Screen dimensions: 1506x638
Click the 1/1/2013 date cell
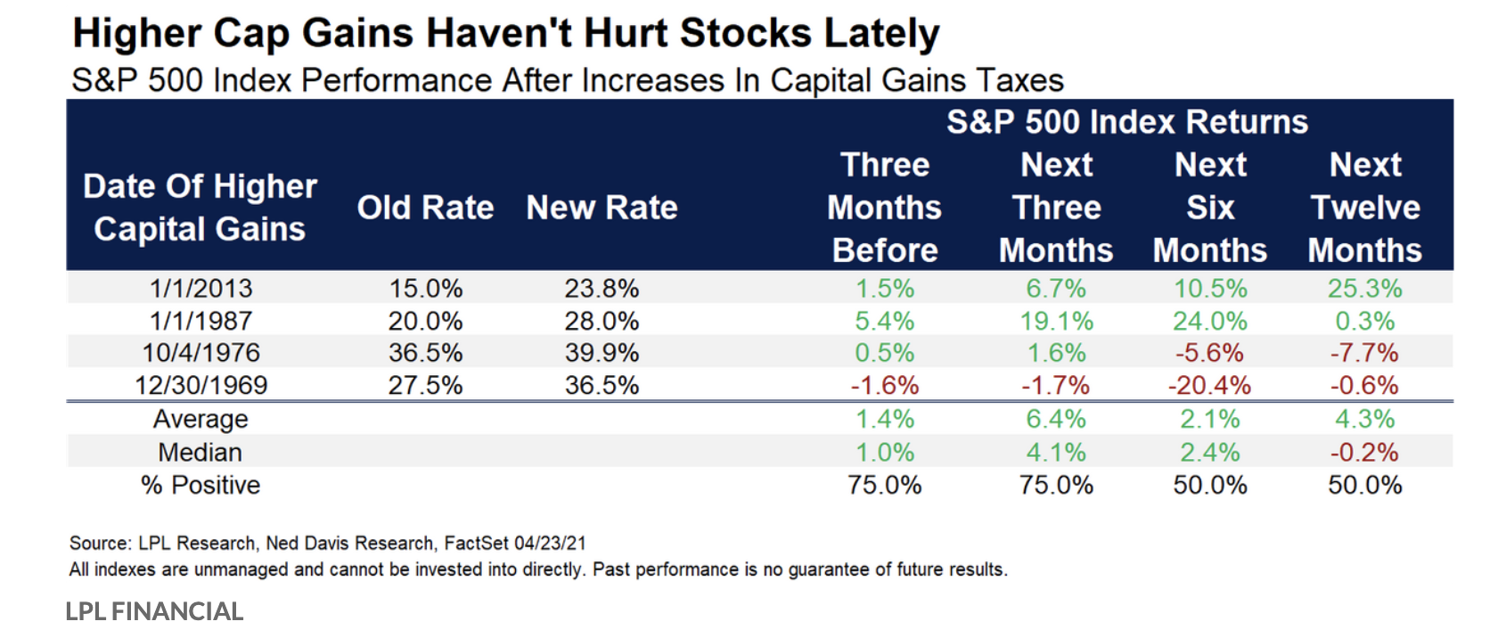tap(201, 289)
